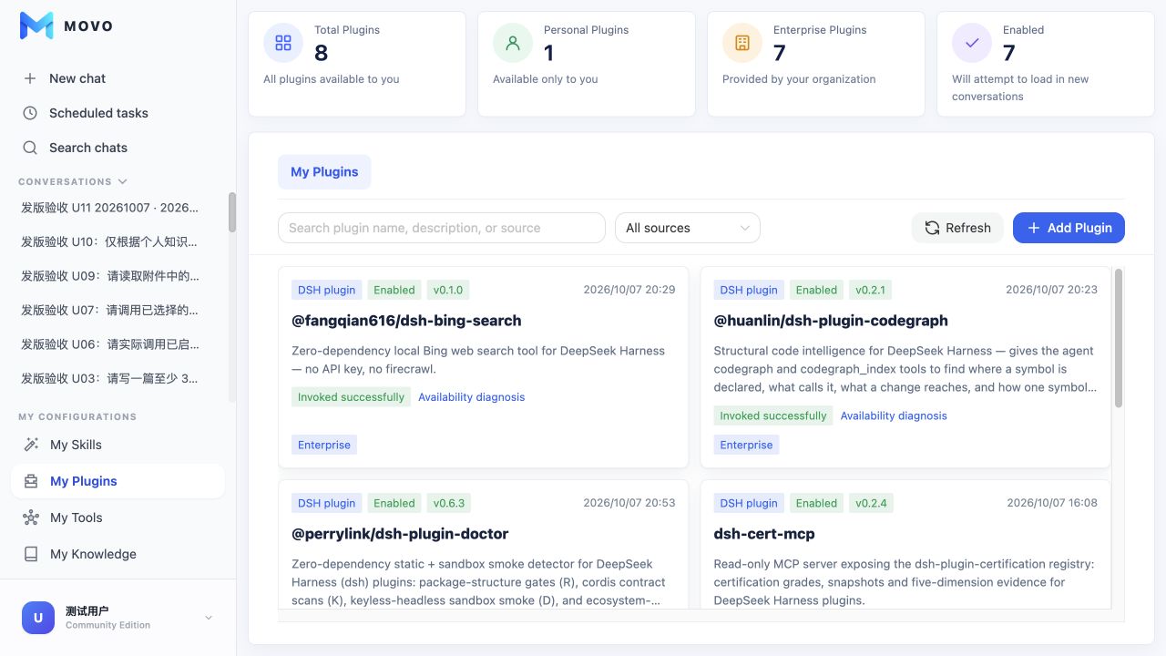The width and height of the screenshot is (1166, 656).
Task: Click the conversations list scrollbar
Action: pyautogui.click(x=232, y=212)
